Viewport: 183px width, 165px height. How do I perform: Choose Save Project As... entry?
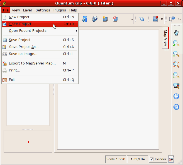40,47
